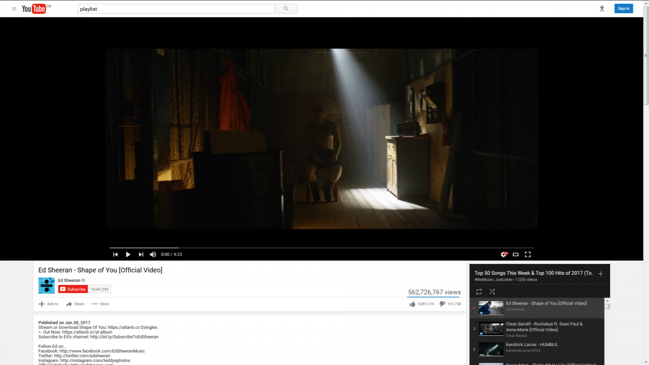Open the hamburger guide menu
Viewport: 649px width, 365px height.
pyautogui.click(x=14, y=9)
